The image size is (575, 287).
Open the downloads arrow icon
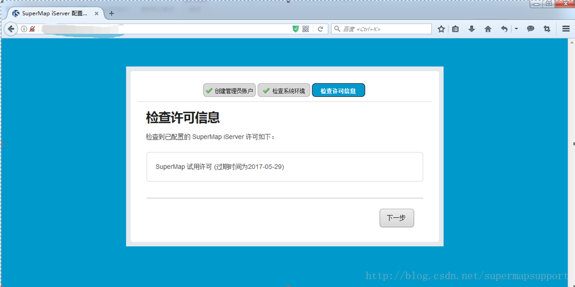click(x=472, y=29)
